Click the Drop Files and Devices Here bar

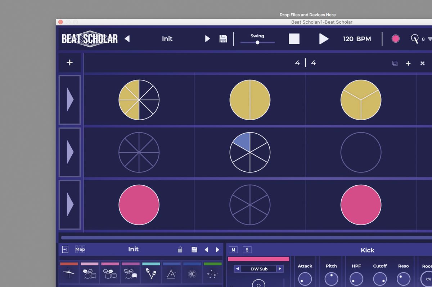tap(307, 15)
